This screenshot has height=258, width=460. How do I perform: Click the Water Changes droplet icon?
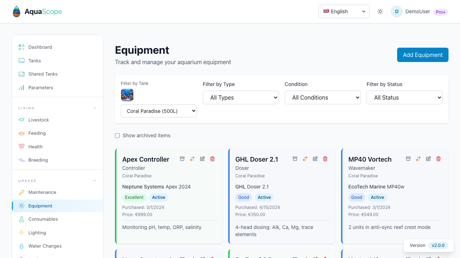point(22,246)
